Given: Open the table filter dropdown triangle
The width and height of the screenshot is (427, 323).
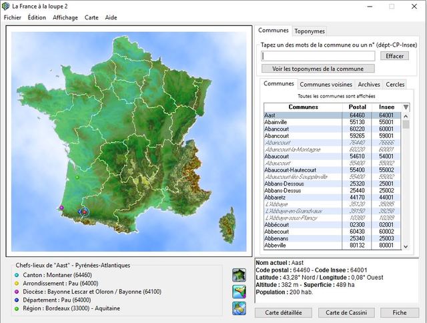Looking at the screenshot, I should tap(406, 107).
